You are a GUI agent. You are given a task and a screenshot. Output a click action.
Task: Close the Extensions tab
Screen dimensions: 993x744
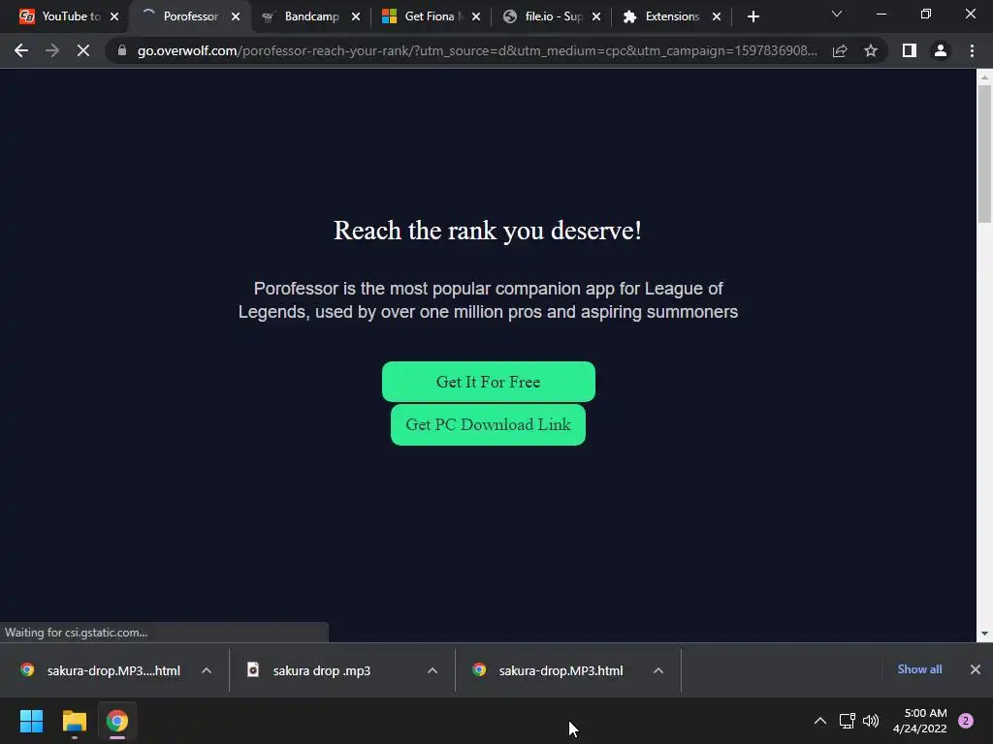[x=717, y=16]
